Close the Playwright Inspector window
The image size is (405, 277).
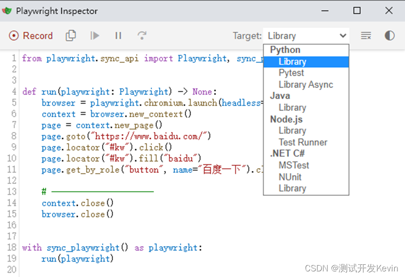point(389,11)
